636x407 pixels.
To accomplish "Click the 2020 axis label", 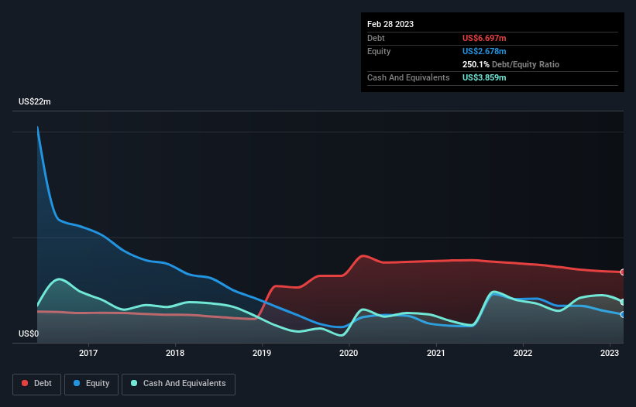I will 349,353.
